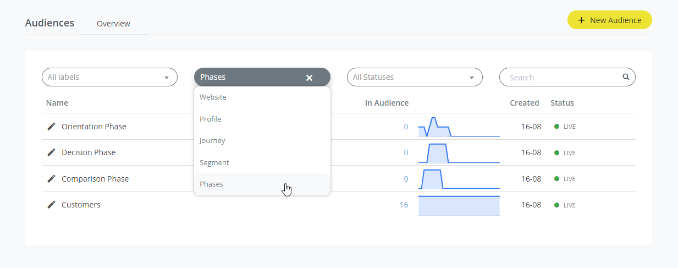Viewport: 678px width, 268px height.
Task: Edit Orientation Phase via pencil icon
Action: point(51,127)
